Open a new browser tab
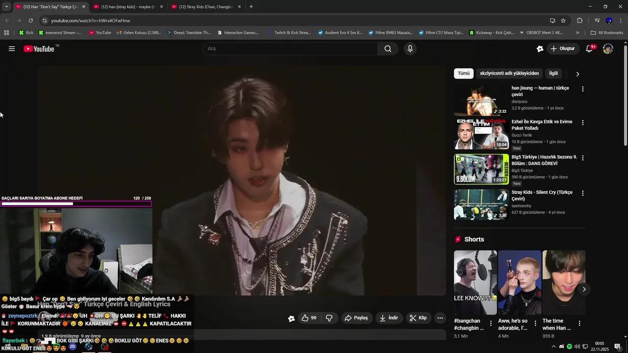The height and width of the screenshot is (353, 628). pos(251,7)
